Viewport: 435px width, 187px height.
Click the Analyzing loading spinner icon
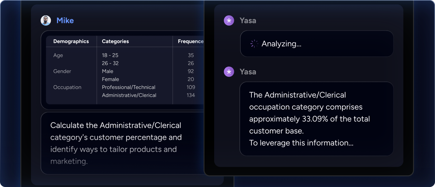click(254, 44)
